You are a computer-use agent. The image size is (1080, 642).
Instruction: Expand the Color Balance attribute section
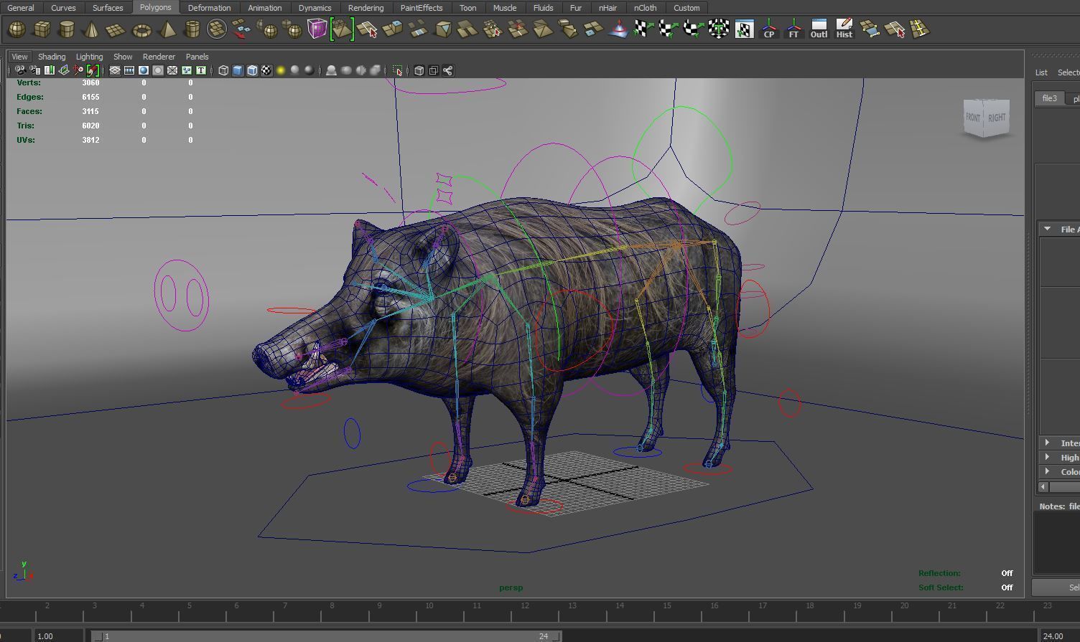click(1048, 471)
